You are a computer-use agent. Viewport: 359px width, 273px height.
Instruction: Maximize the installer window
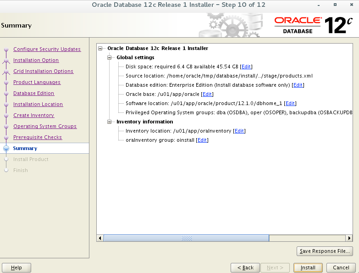click(x=335, y=5)
